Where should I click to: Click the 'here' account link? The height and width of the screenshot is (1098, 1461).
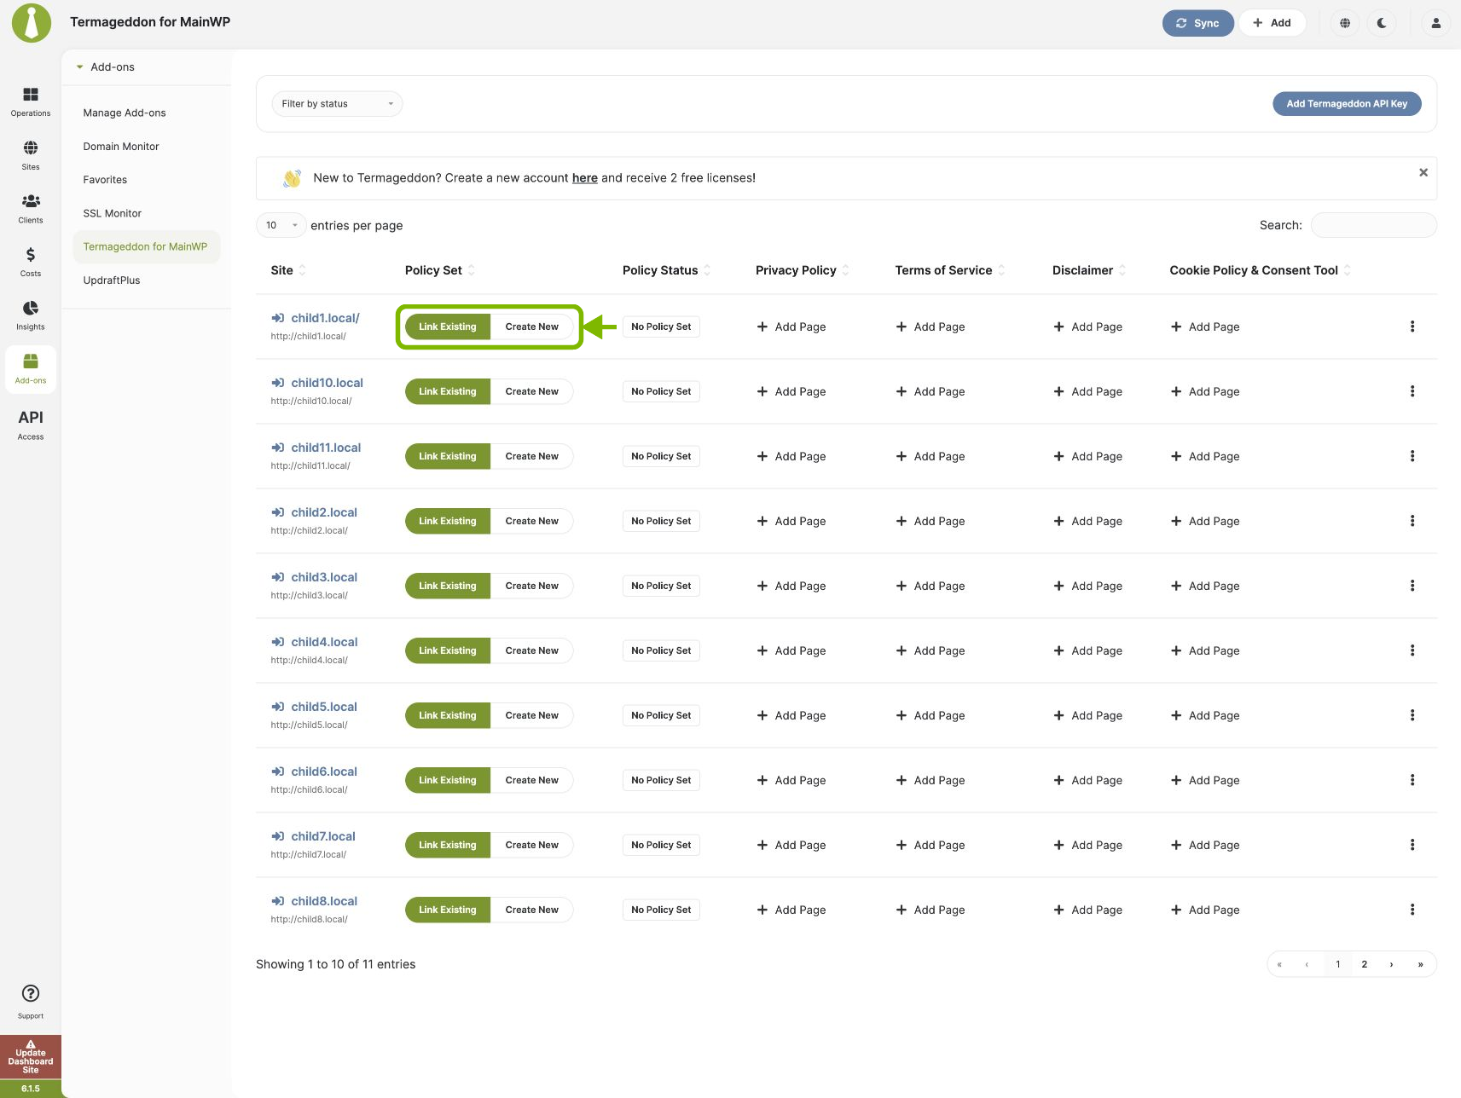pyautogui.click(x=584, y=178)
